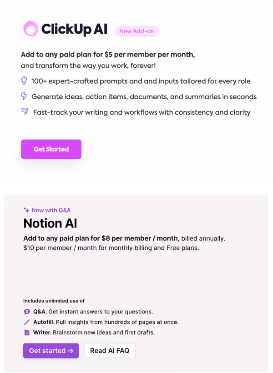Click the ClickUp AI panel background
This screenshot has width=273, height=373.
(x=182, y=132)
